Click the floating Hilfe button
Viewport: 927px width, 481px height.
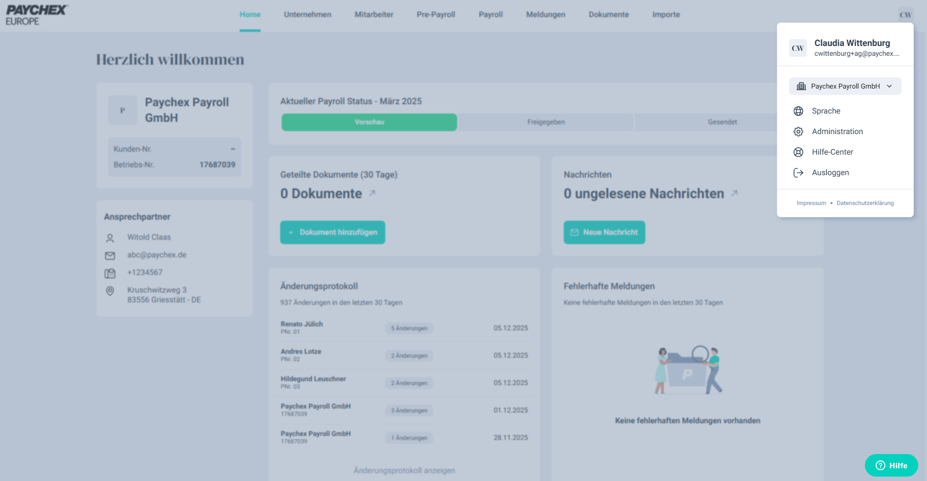tap(891, 465)
